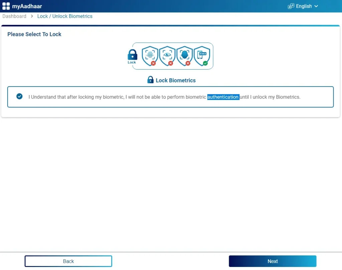Click the language translate icon
Viewport: 342px width, 270px height.
(291, 6)
